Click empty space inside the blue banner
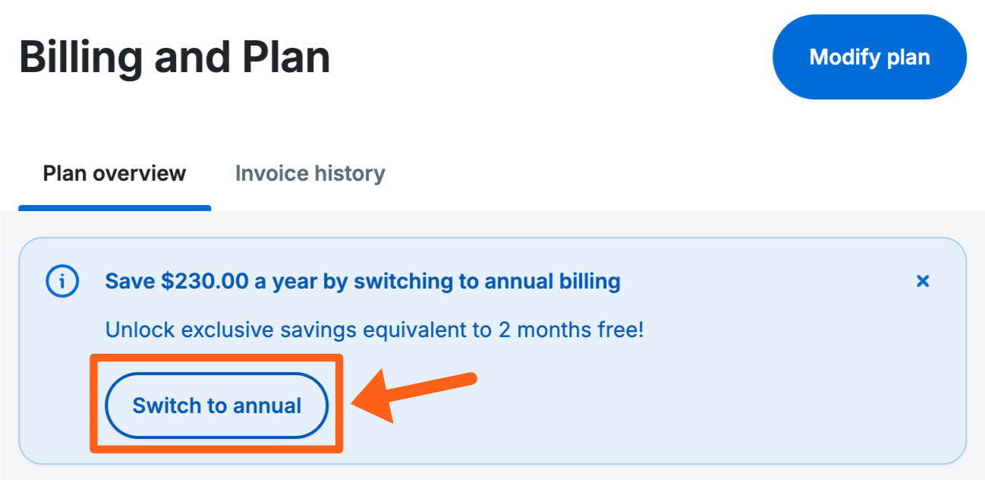The height and width of the screenshot is (480, 985). tap(683, 403)
